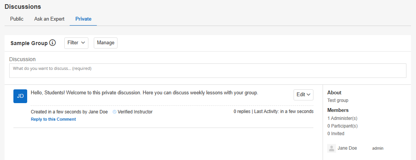Screen dimensions: 416x160
Task: Click the Jane Doe member name
Action: click(x=347, y=148)
